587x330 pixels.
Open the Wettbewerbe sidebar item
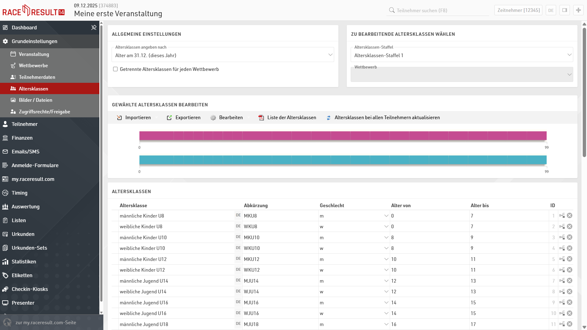pos(33,66)
